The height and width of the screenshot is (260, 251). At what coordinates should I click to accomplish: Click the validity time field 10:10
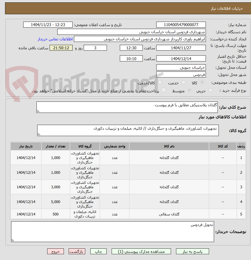pyautogui.click(x=131, y=59)
